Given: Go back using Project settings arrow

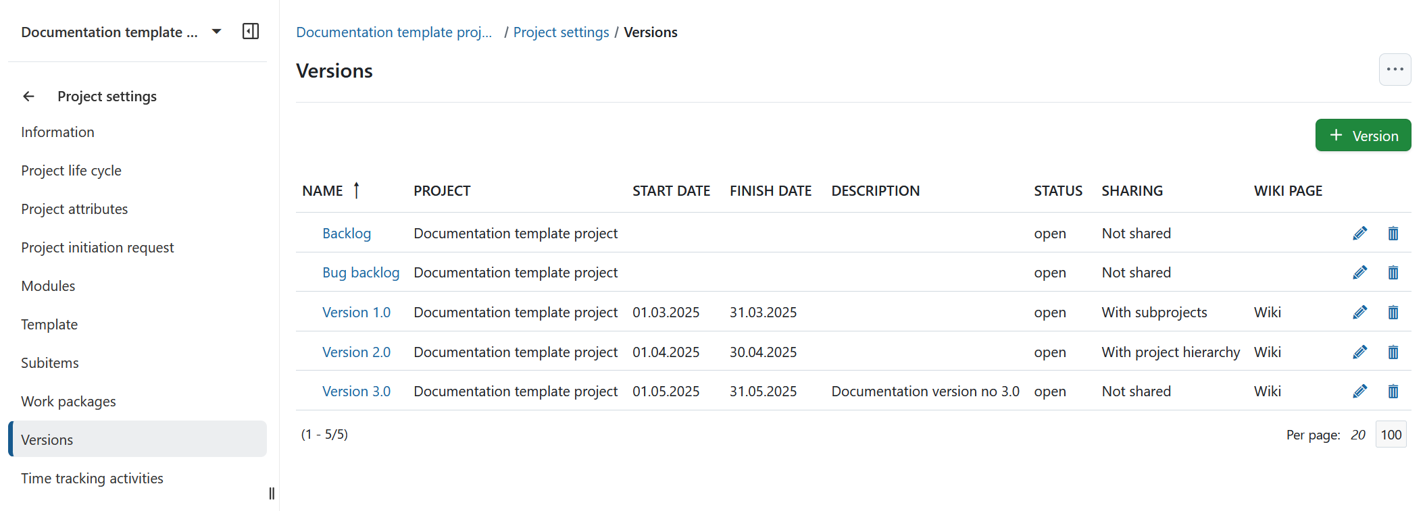Looking at the screenshot, I should 28,97.
